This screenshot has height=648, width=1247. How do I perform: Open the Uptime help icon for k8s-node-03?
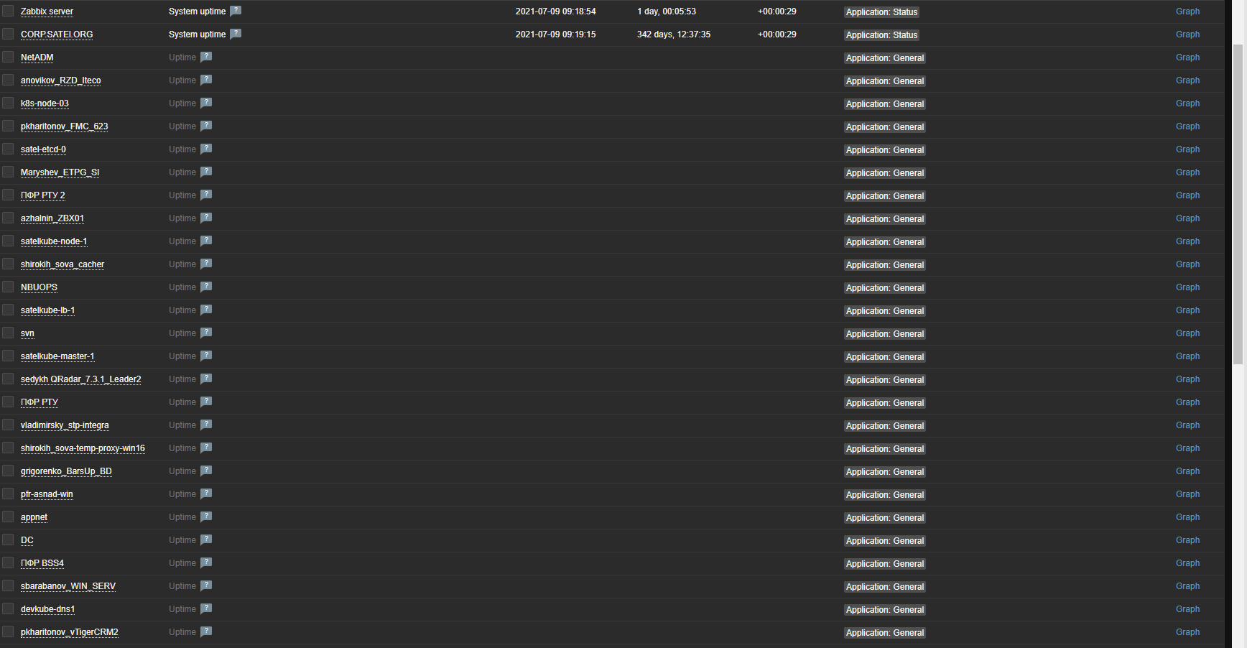206,103
